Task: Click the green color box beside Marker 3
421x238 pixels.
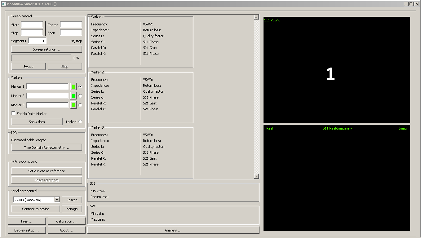Action: [73, 105]
